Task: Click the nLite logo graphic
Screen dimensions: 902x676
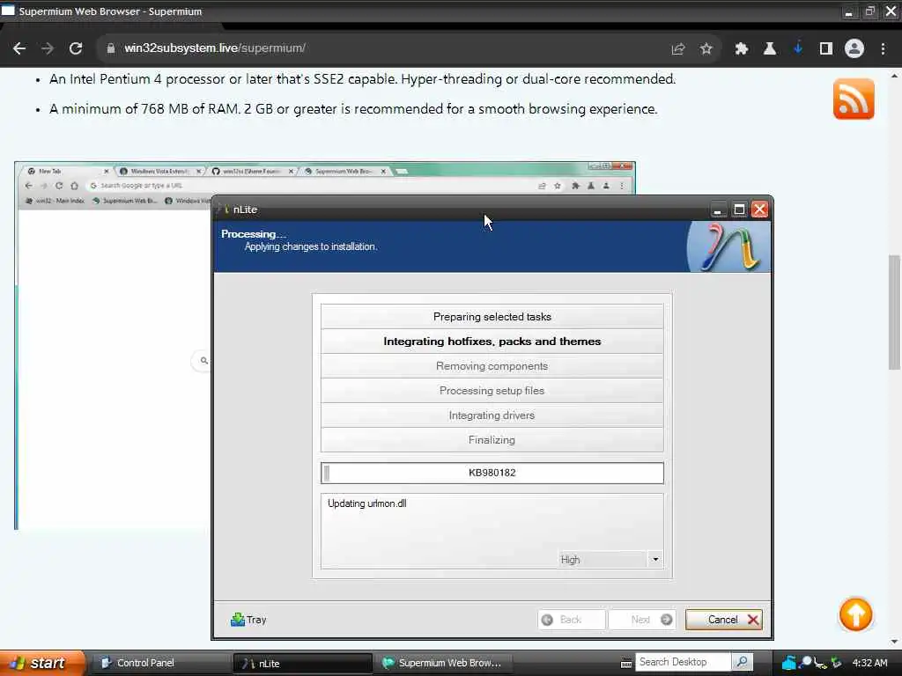Action: [728, 247]
